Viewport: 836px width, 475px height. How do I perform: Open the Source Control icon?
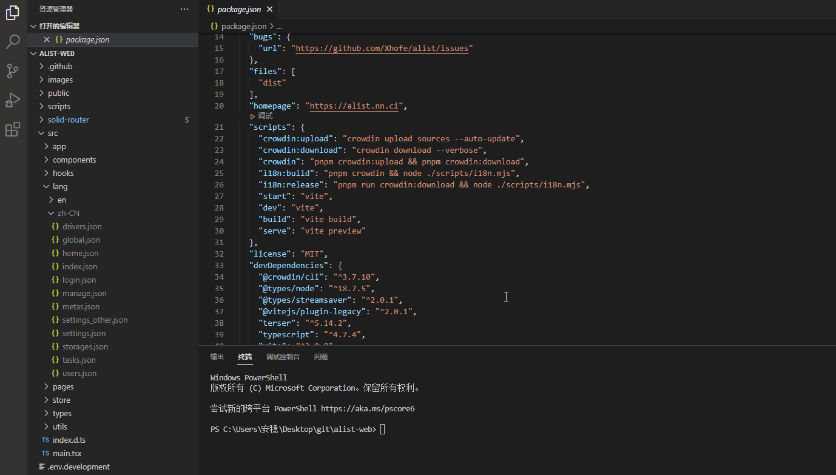tap(13, 71)
